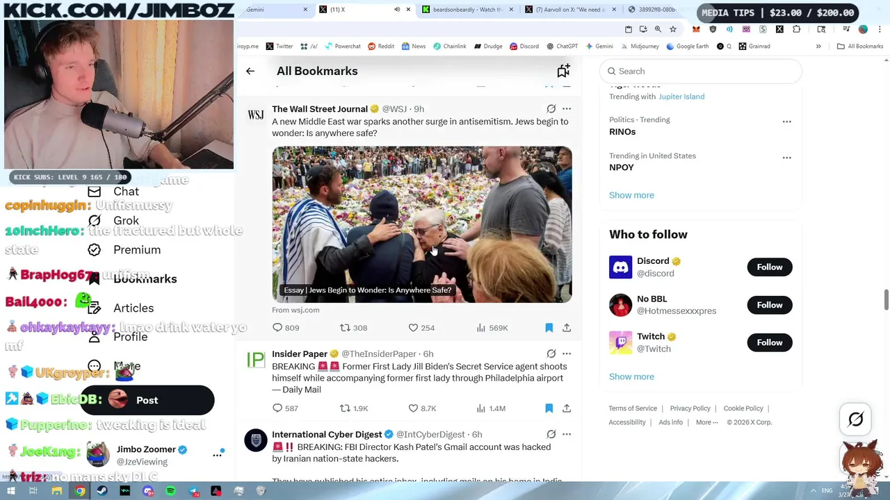
Task: Open the Jupiter Island trending link
Action: (681, 97)
